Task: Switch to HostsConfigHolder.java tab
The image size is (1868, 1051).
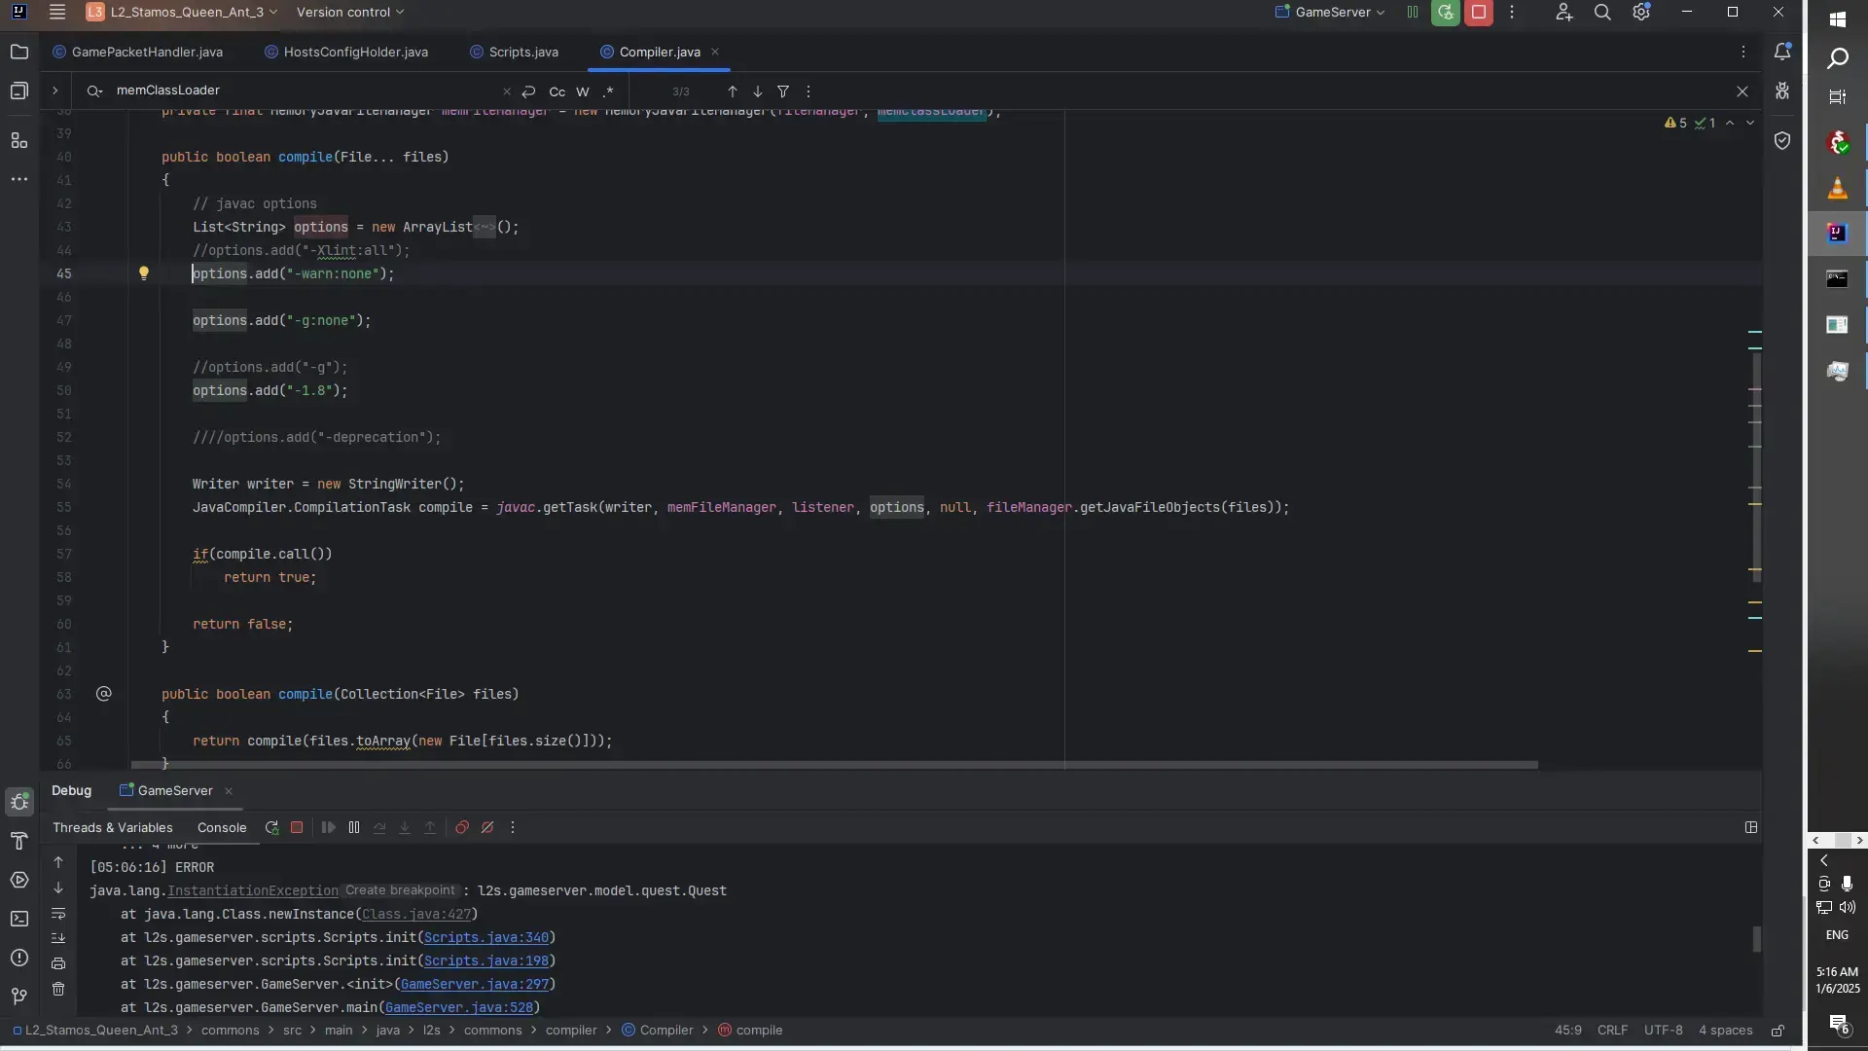Action: 346,53
